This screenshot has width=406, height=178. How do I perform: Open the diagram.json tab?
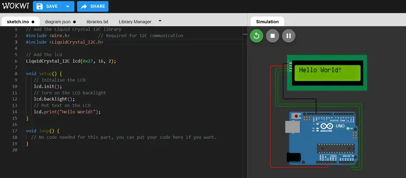click(60, 22)
